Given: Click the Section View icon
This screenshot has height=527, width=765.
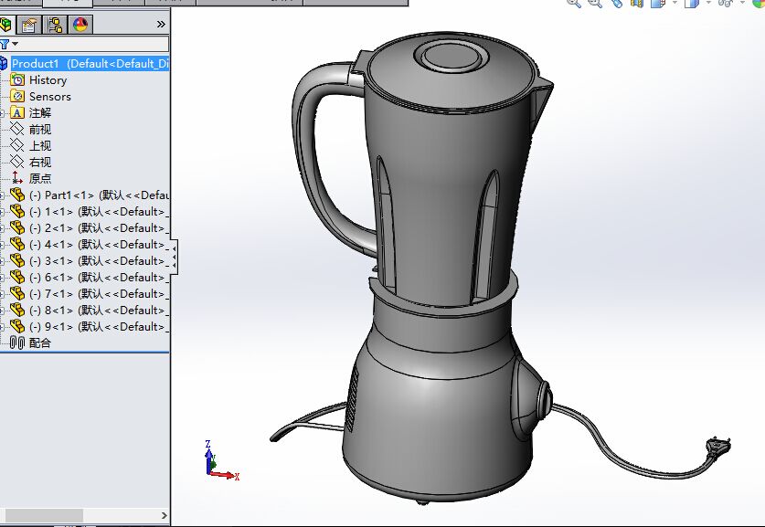Looking at the screenshot, I should (637, 4).
